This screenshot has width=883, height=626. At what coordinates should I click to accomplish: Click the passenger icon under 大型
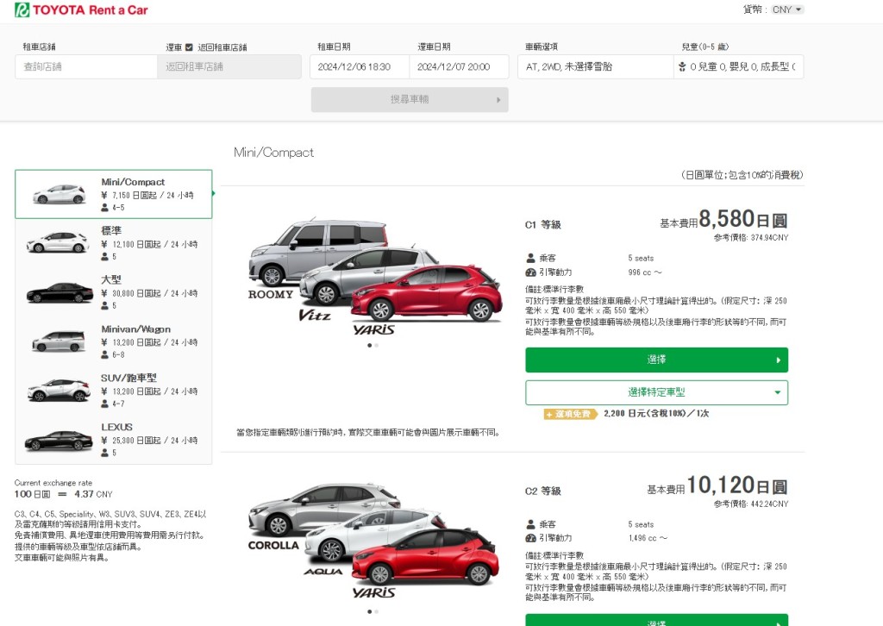(104, 306)
